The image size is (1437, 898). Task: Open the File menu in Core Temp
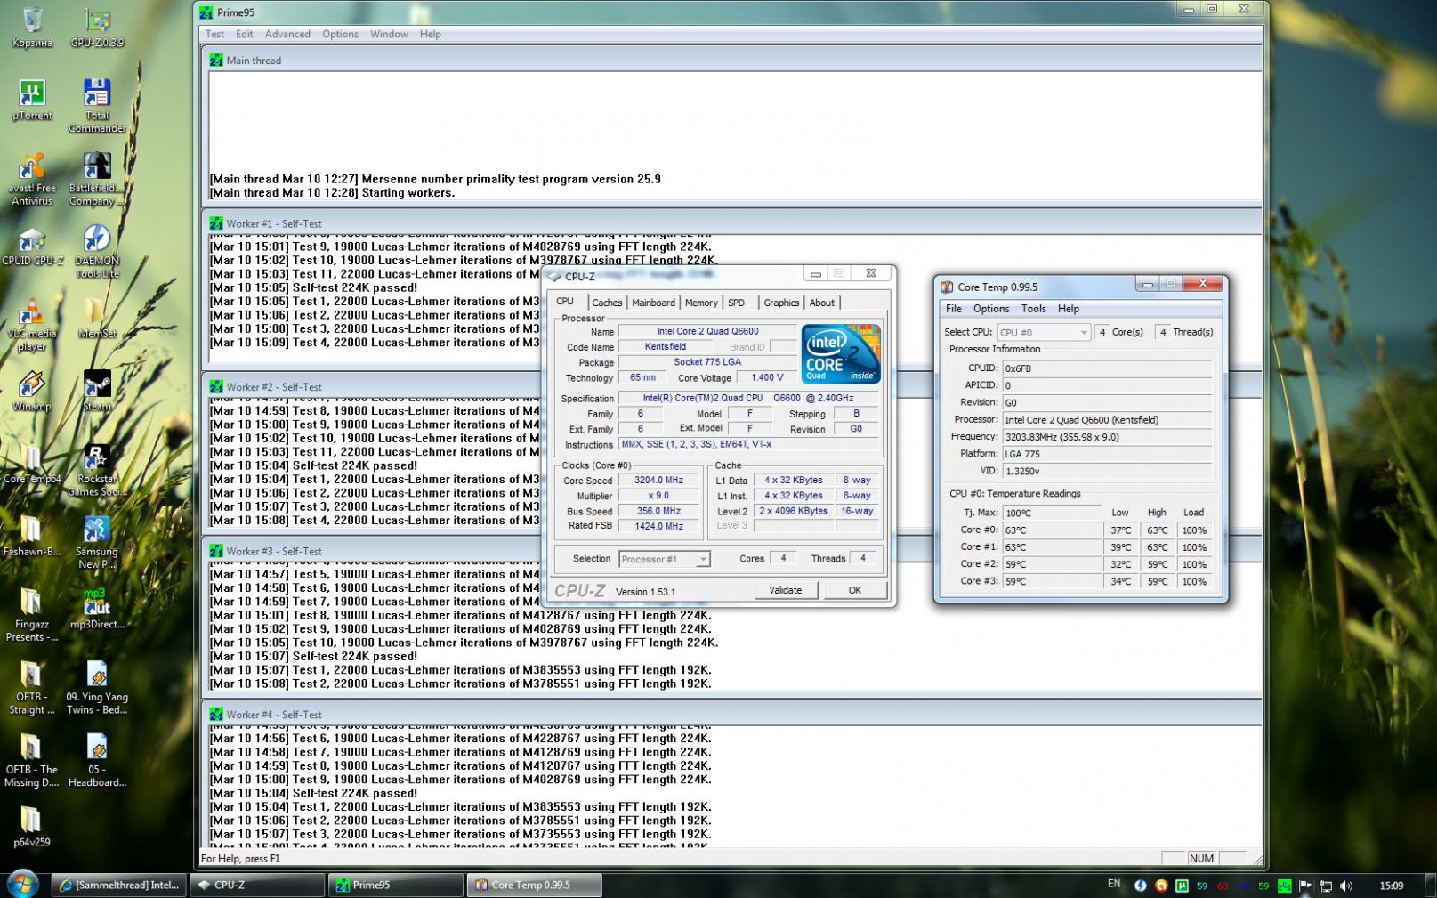[953, 309]
